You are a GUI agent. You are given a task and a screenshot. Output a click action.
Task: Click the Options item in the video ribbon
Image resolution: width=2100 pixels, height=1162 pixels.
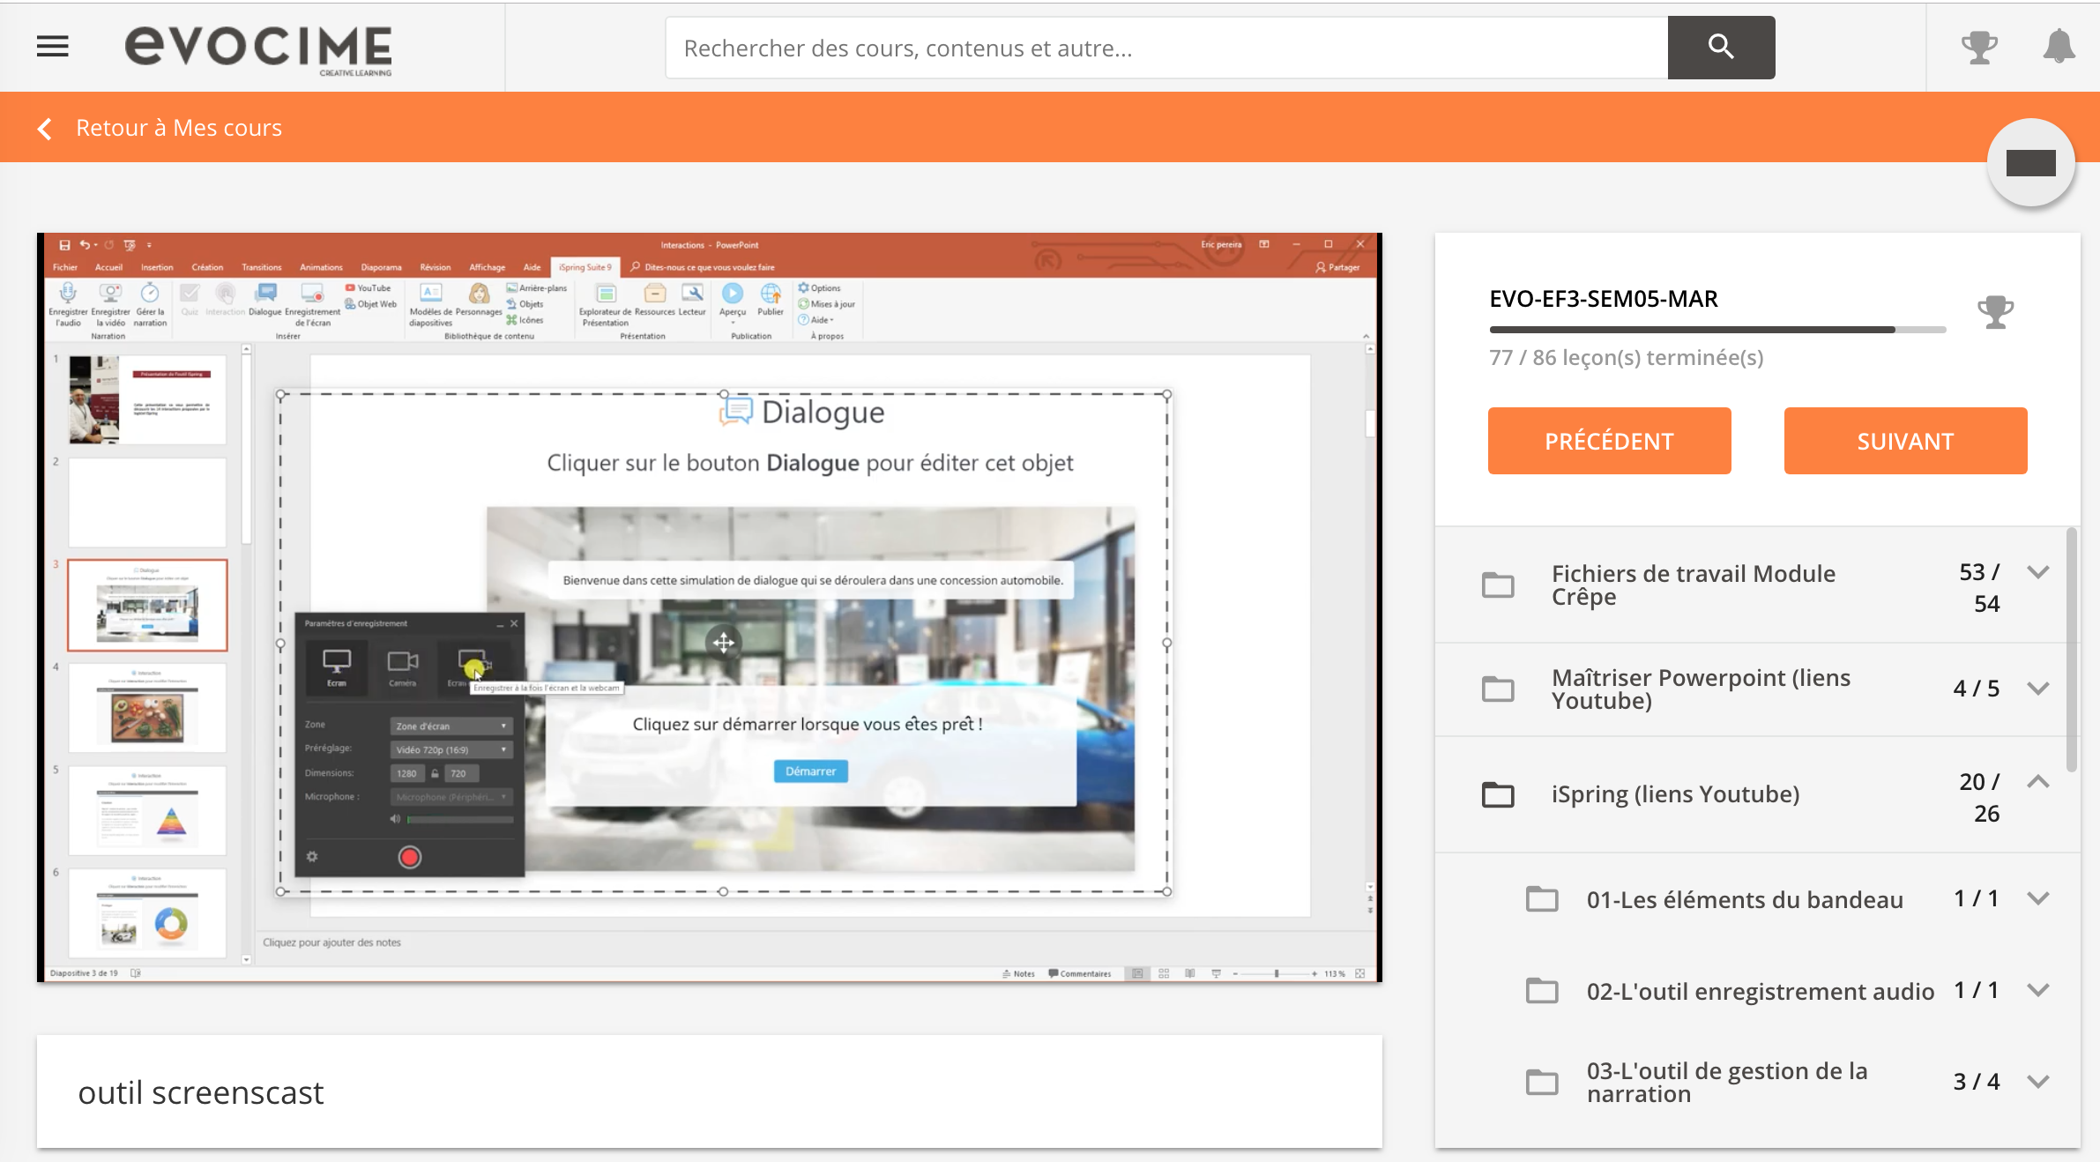819,288
